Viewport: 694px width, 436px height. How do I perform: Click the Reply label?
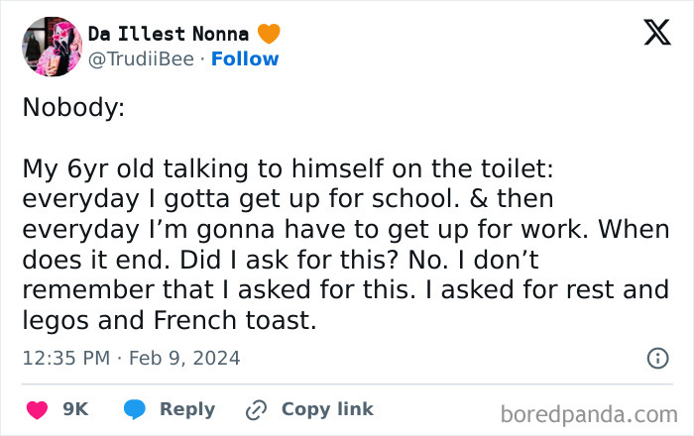(186, 409)
